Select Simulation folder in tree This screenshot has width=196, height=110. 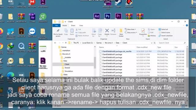(69, 71)
